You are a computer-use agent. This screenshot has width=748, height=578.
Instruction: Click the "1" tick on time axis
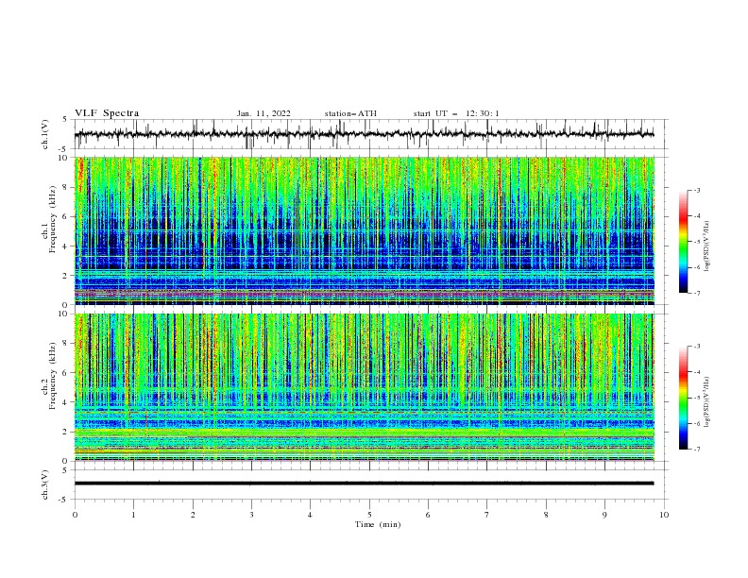pyautogui.click(x=133, y=515)
